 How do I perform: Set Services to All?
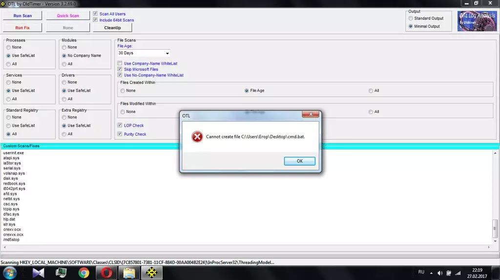(8, 99)
